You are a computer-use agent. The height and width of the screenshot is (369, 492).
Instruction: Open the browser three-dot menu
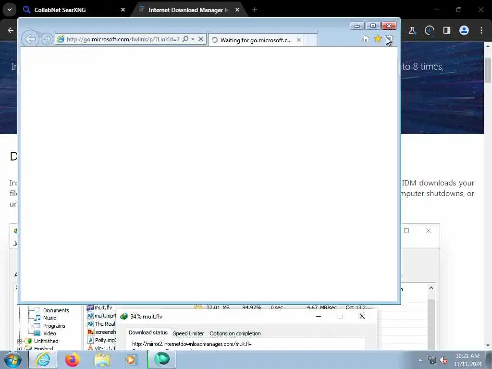tap(481, 30)
